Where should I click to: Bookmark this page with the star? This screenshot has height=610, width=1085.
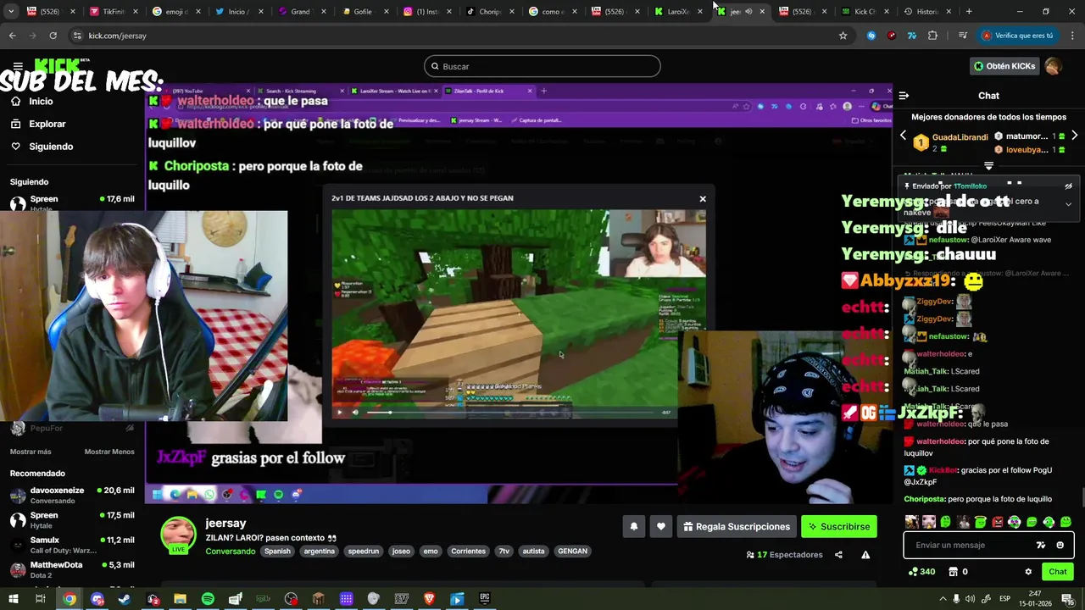coord(843,36)
